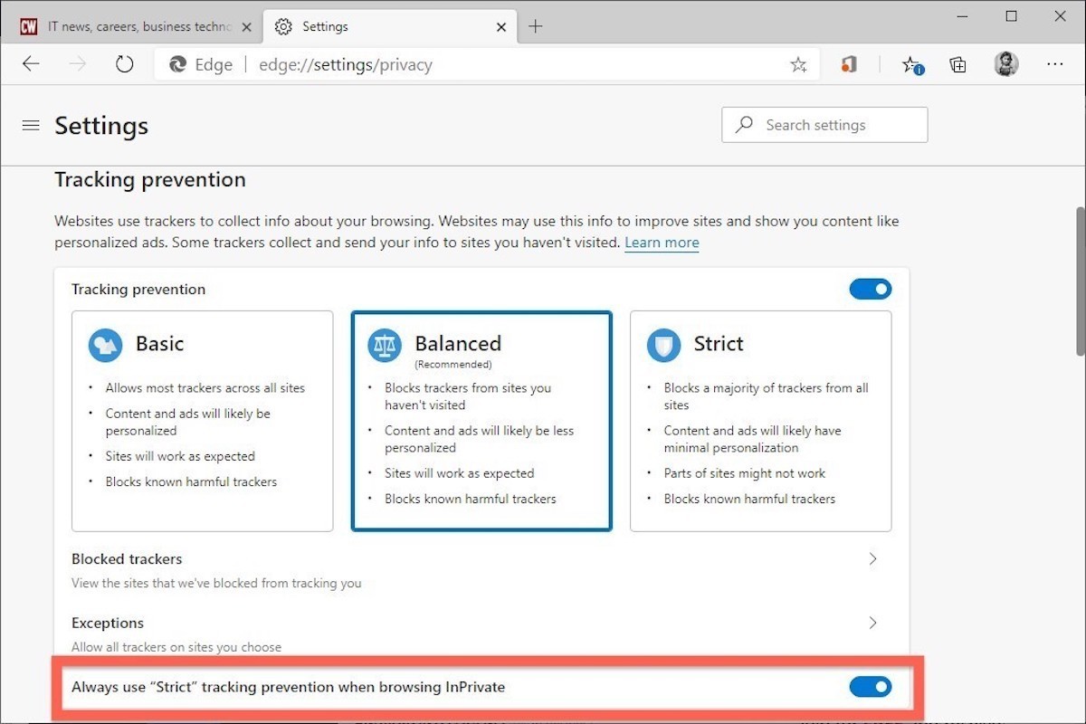This screenshot has width=1086, height=724.
Task: Open the Favorites list icon
Action: click(911, 64)
